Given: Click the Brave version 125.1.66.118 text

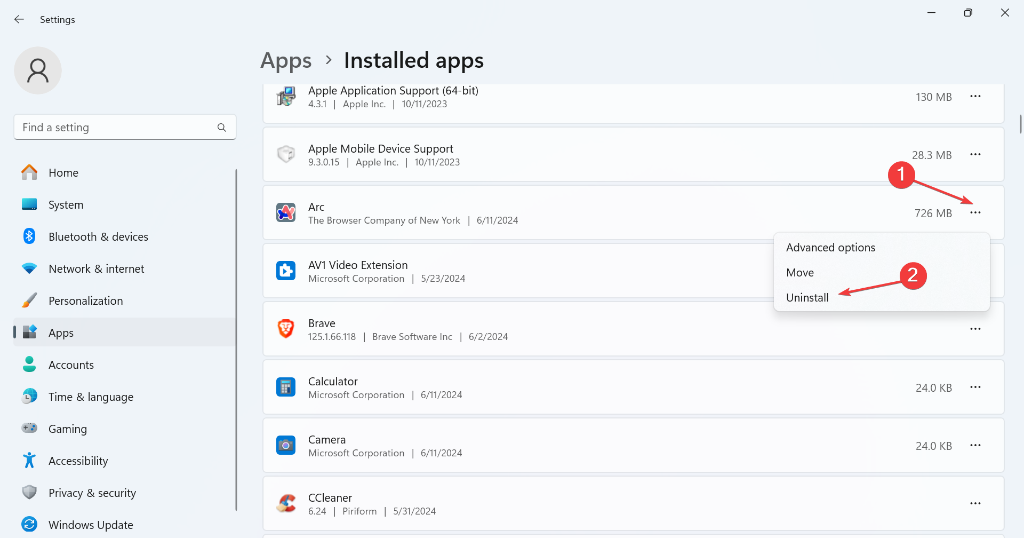Looking at the screenshot, I should coord(332,337).
